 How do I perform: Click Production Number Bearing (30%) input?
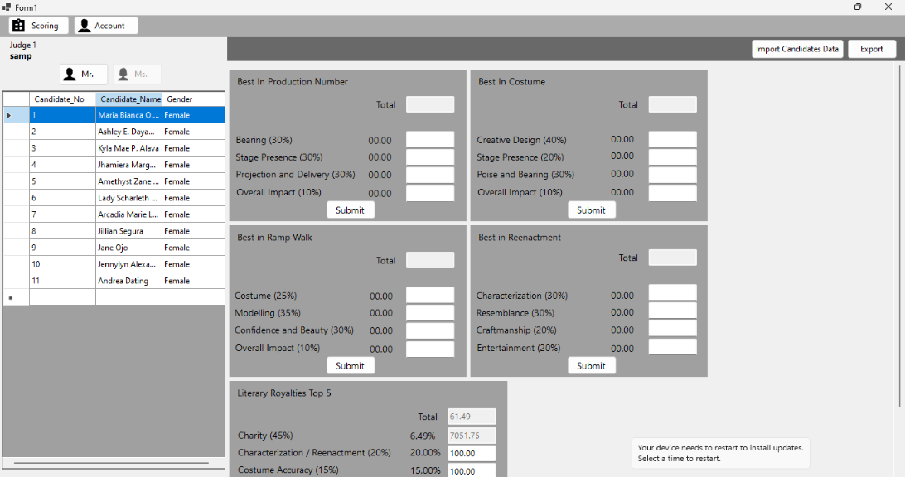[x=430, y=140]
